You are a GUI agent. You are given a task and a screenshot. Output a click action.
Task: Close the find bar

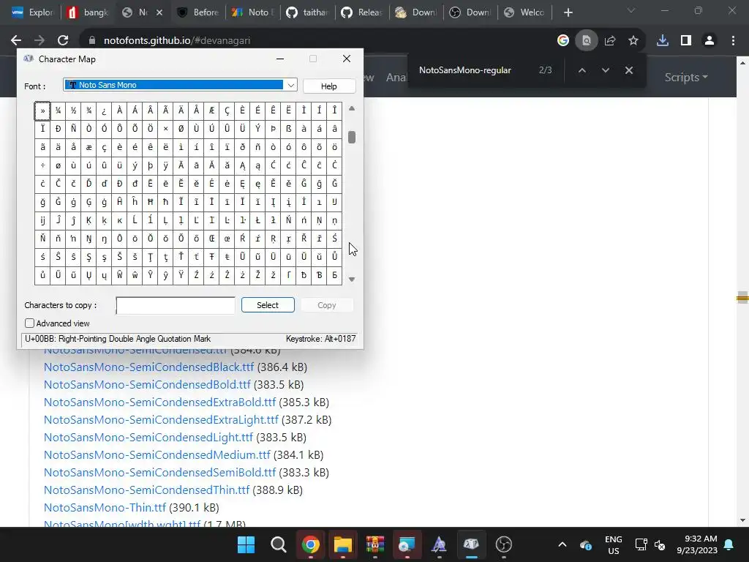[629, 70]
